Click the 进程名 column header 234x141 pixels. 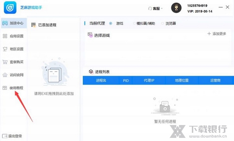101,81
